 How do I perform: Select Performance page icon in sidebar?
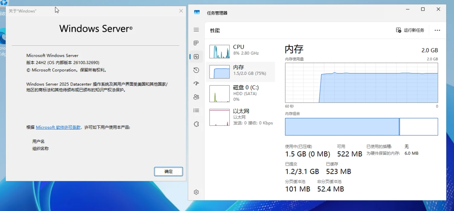click(196, 56)
